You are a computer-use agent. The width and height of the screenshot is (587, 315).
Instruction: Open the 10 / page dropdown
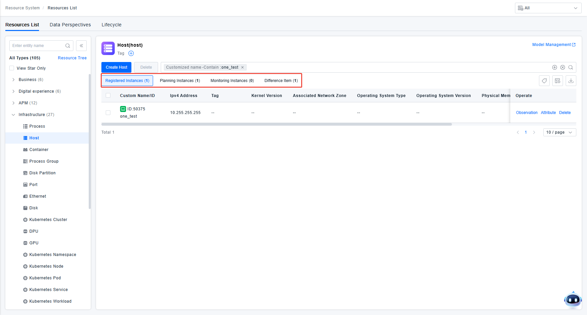[559, 132]
